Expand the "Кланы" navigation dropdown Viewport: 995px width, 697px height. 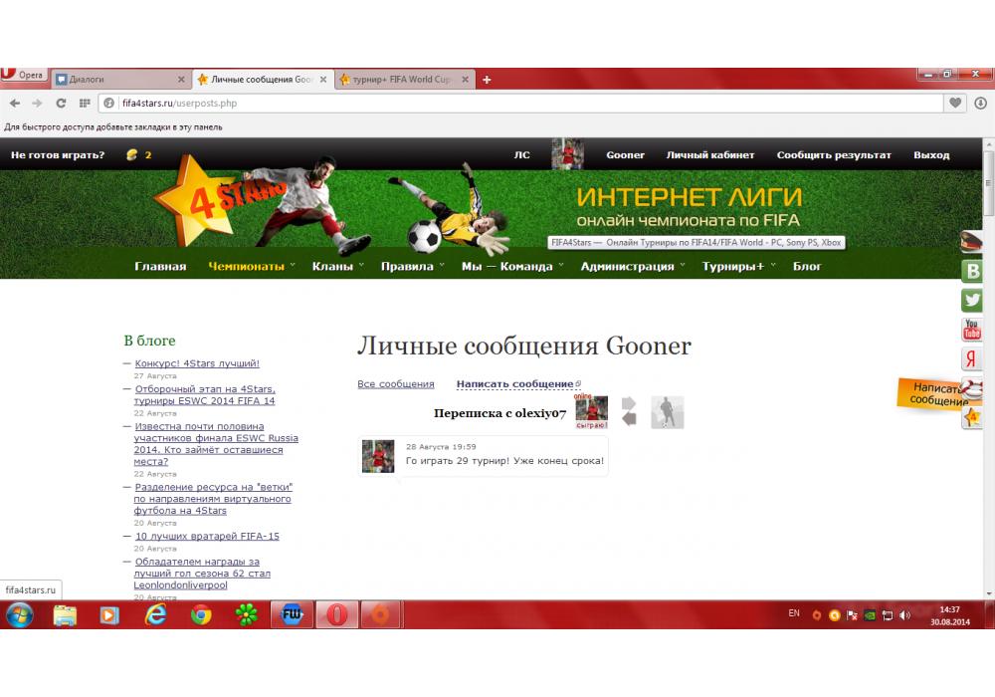[x=337, y=266]
